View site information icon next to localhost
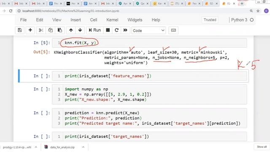 click(19, 11)
